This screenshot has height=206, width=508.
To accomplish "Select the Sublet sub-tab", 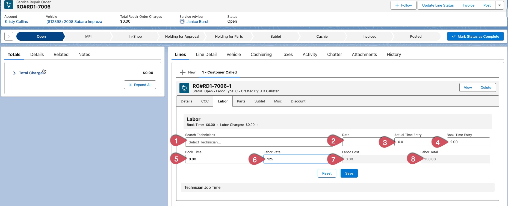I will pyautogui.click(x=260, y=101).
